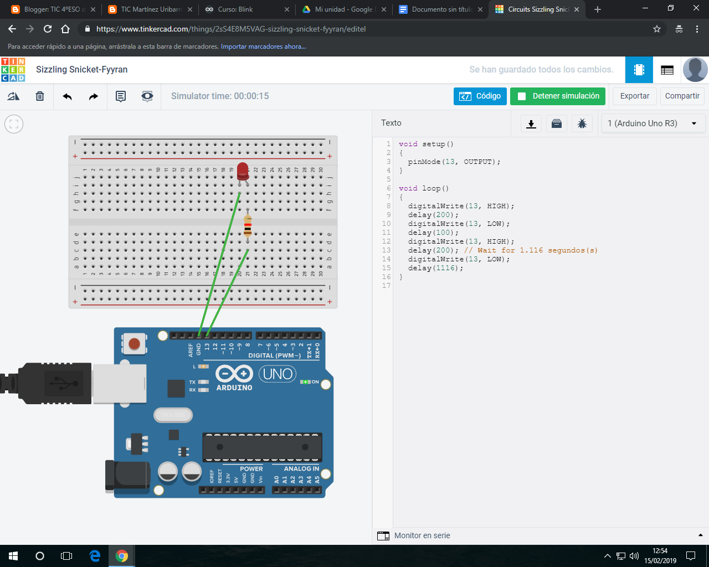Open the component list table icon
This screenshot has height=567, width=709.
tap(667, 70)
